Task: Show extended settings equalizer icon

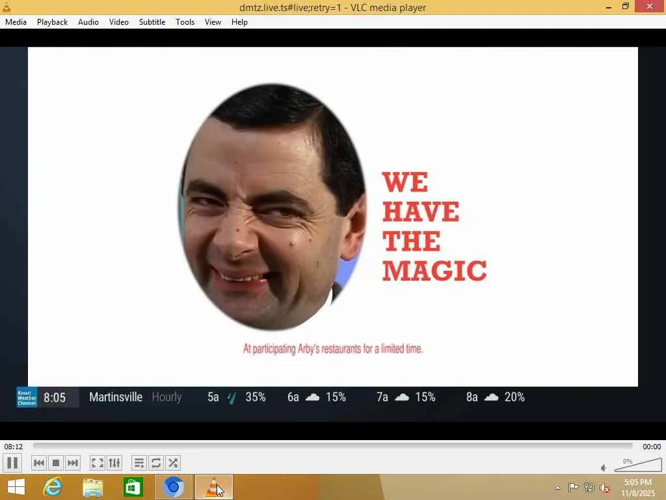Action: (114, 463)
